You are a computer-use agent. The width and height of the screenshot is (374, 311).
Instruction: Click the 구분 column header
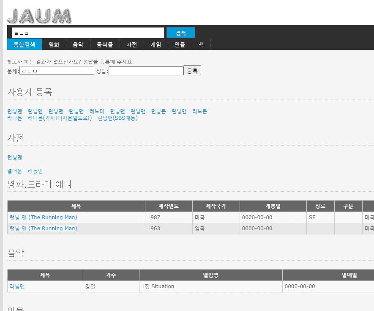pos(348,206)
